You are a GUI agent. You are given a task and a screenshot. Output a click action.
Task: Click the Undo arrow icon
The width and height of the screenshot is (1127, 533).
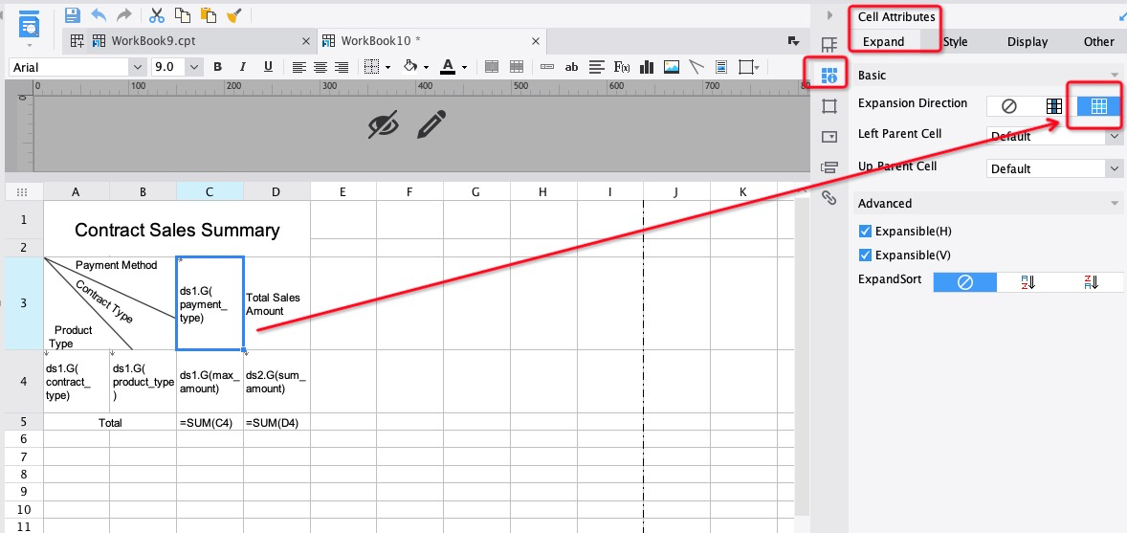click(x=99, y=15)
